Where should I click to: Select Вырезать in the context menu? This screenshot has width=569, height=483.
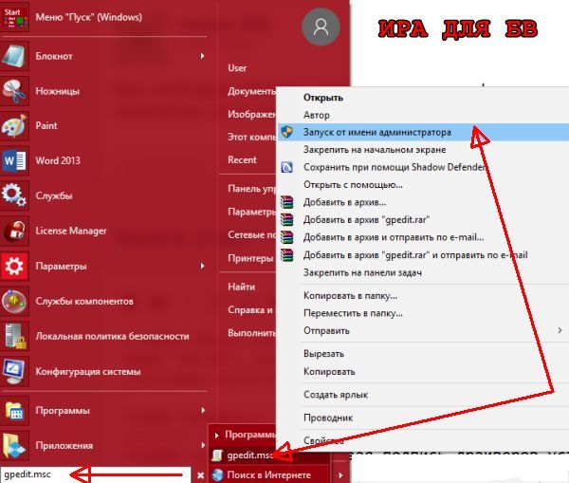click(323, 354)
